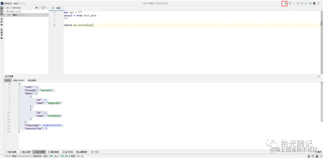Screen dimensions: 323x158
Task: Open the 响应结构 tab
Action: click(x=32, y=80)
